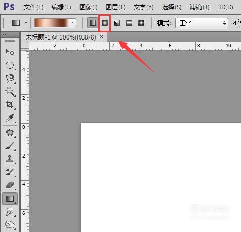The image size is (241, 232).
Task: Select the Eyedropper tool
Action: [10, 118]
